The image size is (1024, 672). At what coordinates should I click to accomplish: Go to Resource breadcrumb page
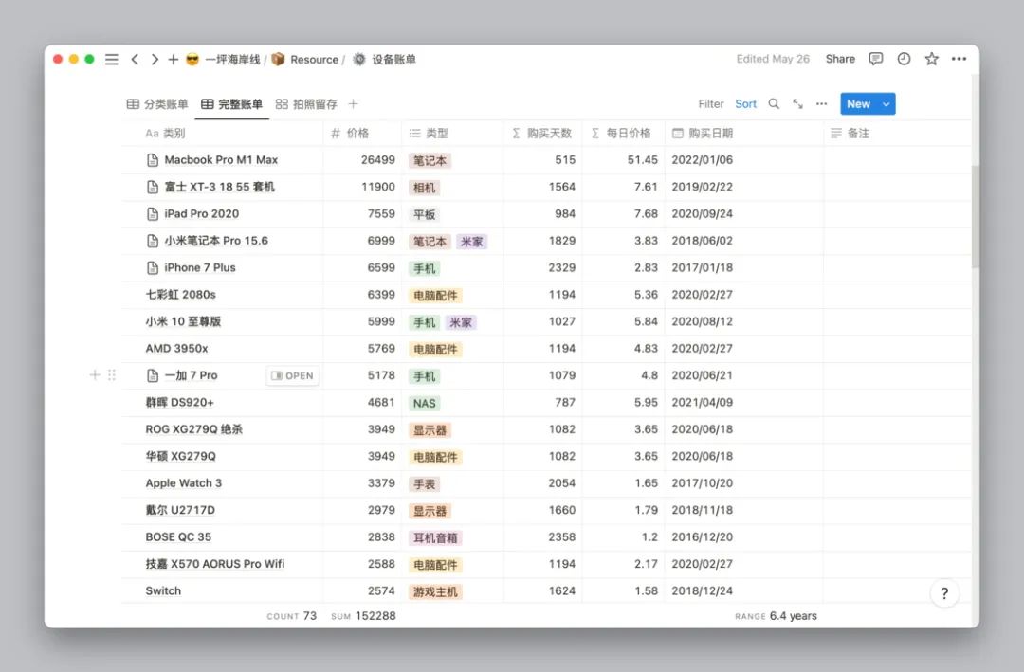(x=314, y=60)
